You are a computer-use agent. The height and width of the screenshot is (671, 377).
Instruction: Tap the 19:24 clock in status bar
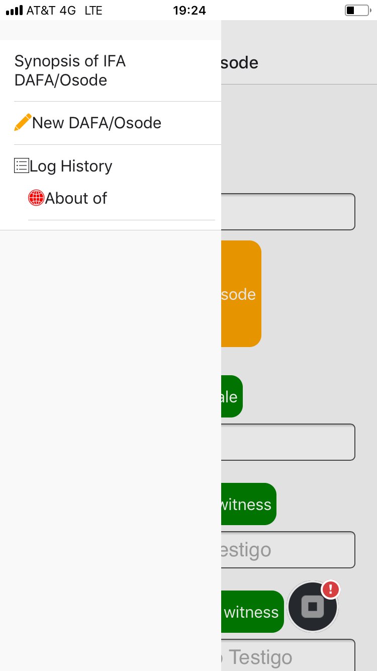[x=189, y=10]
